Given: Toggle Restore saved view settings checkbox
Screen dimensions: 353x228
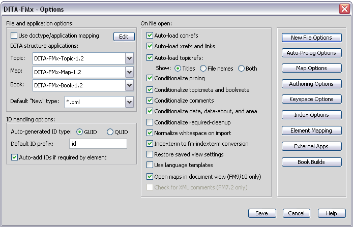Looking at the screenshot, I should click(x=150, y=154).
